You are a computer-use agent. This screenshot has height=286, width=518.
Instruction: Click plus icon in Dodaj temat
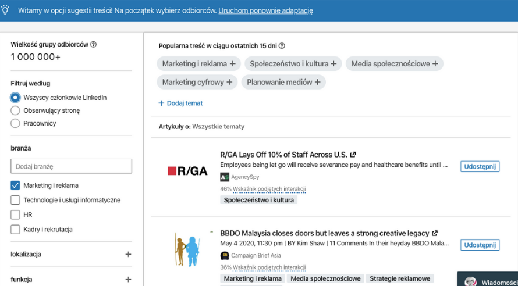[x=161, y=103]
